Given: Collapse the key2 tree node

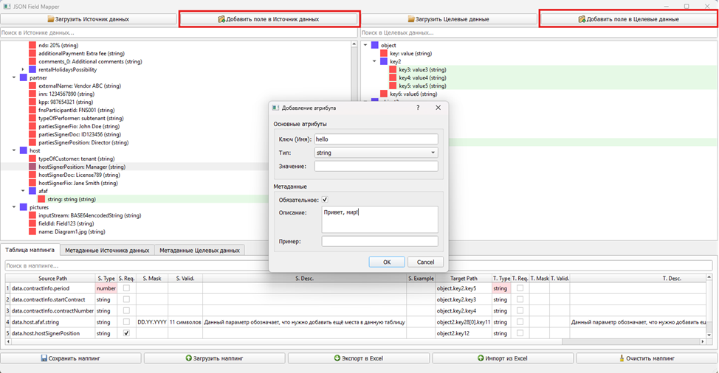Looking at the screenshot, I should pos(374,61).
